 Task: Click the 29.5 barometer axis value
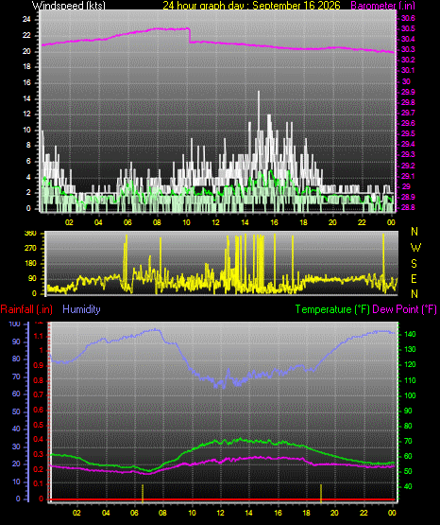[408, 133]
